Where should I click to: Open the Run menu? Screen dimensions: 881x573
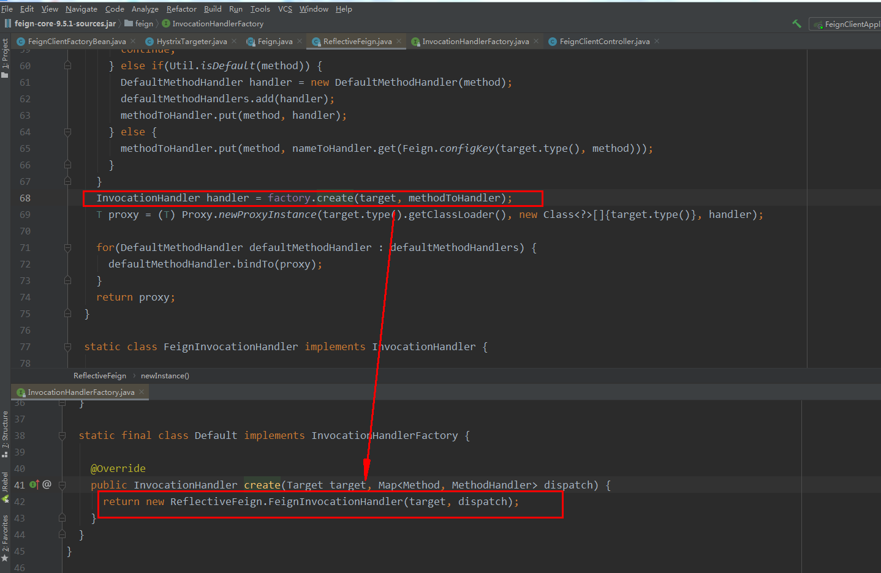(236, 9)
